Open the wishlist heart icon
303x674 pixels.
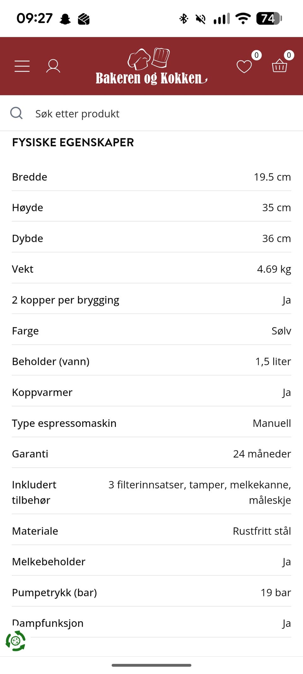pos(244,66)
